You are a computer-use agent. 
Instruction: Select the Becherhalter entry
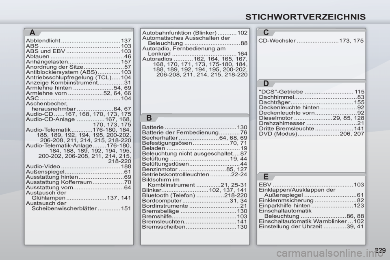[195, 138]
